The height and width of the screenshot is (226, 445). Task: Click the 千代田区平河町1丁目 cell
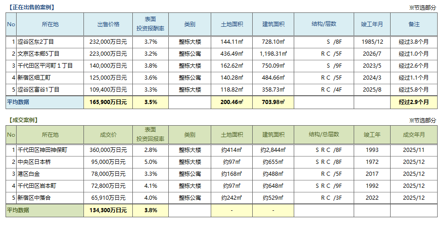[x=45, y=65]
